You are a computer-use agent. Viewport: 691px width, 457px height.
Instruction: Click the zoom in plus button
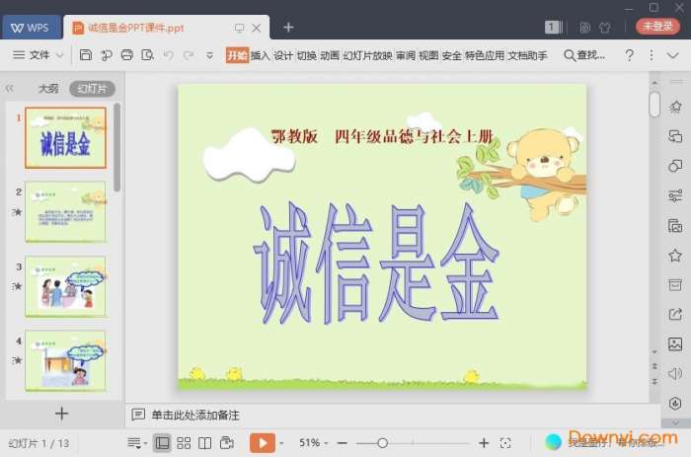tap(484, 443)
